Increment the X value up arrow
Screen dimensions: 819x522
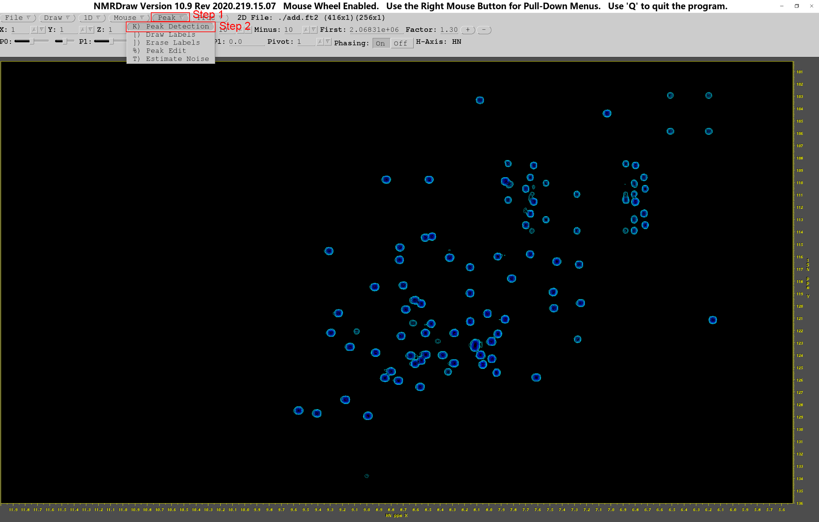[x=34, y=30]
